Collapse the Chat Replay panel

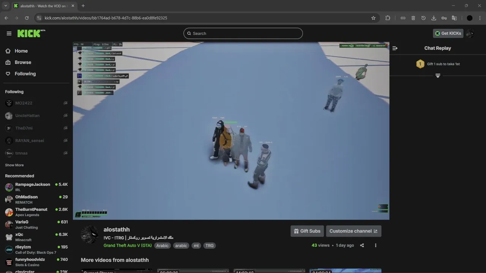tap(395, 48)
